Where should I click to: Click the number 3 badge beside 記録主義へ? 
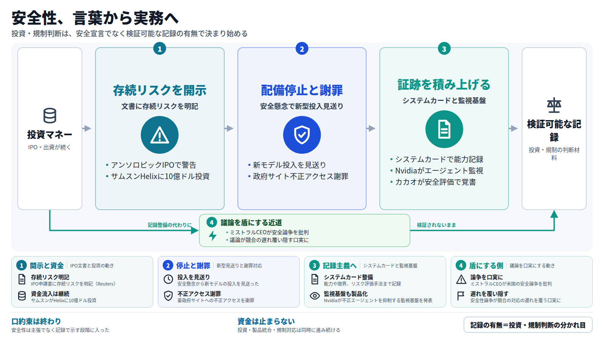pos(314,266)
